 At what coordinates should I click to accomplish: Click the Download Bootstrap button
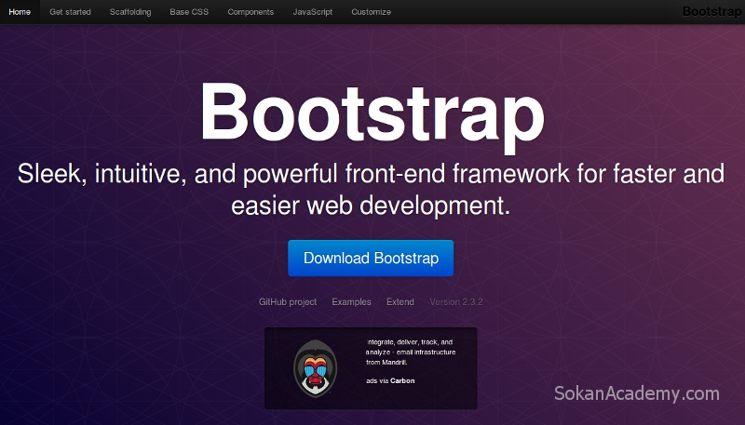[x=371, y=258]
